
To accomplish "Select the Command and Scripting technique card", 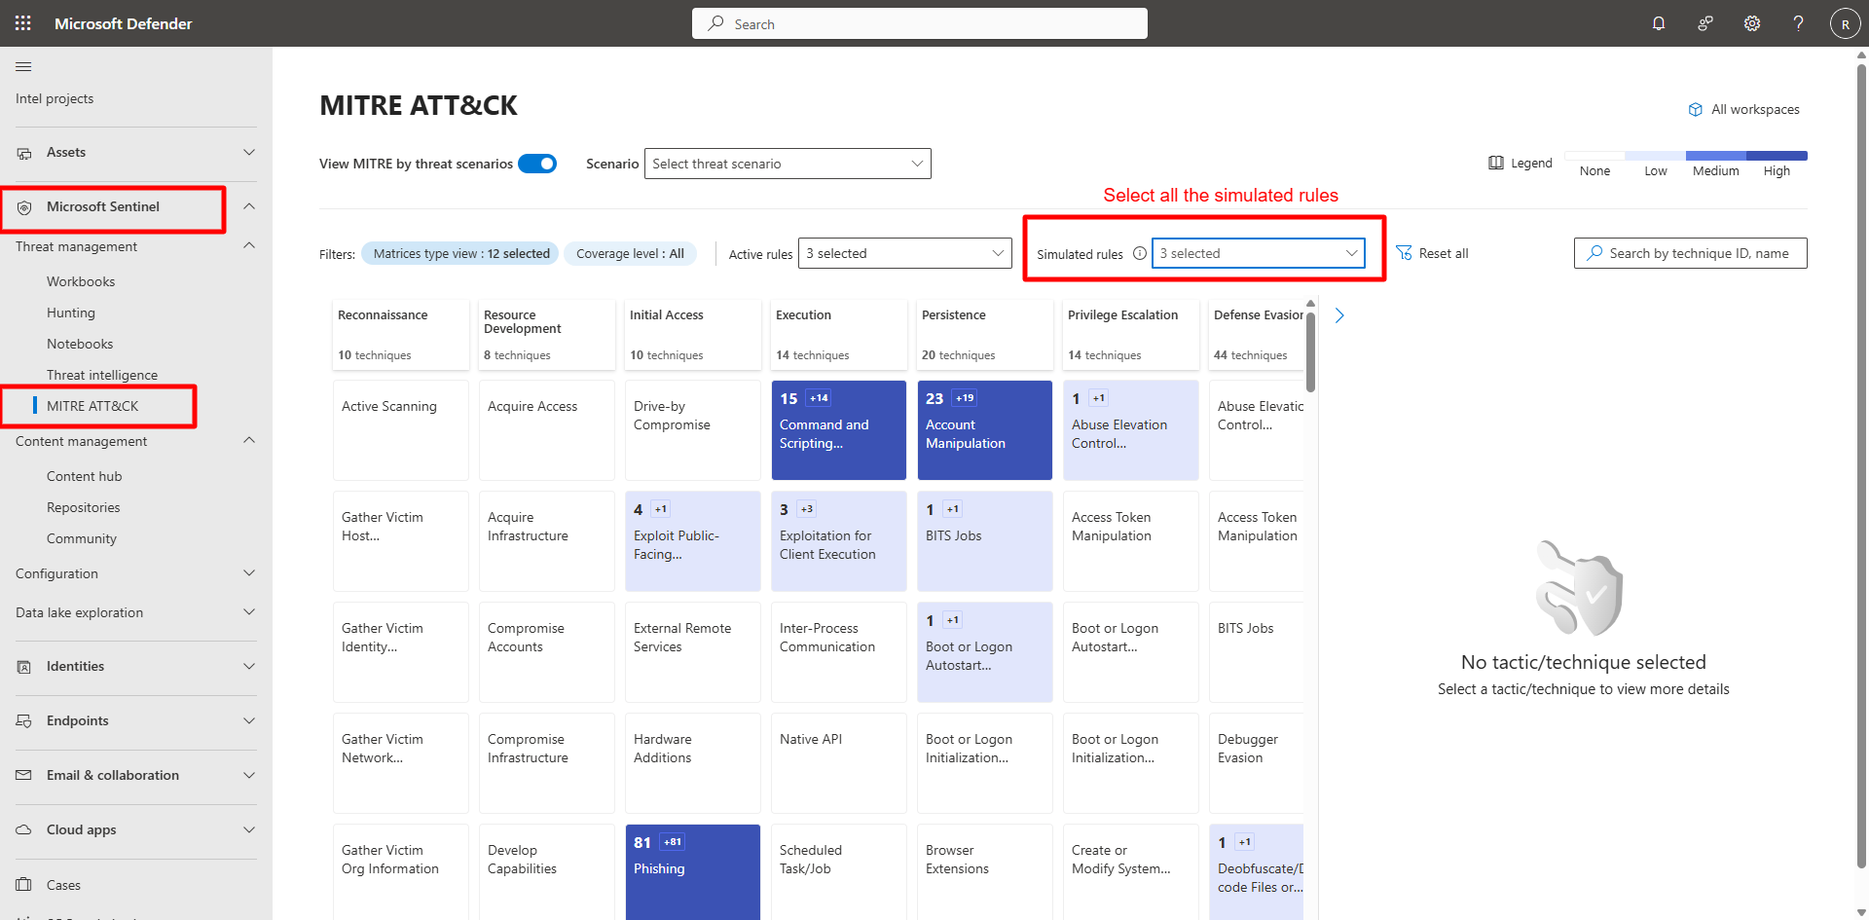I will (839, 429).
